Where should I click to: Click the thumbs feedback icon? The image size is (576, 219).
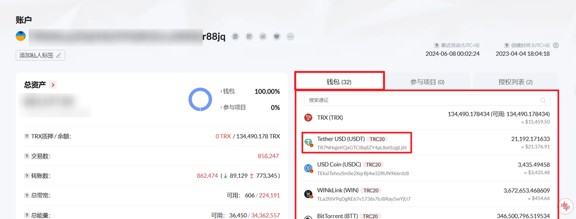[x=565, y=206]
